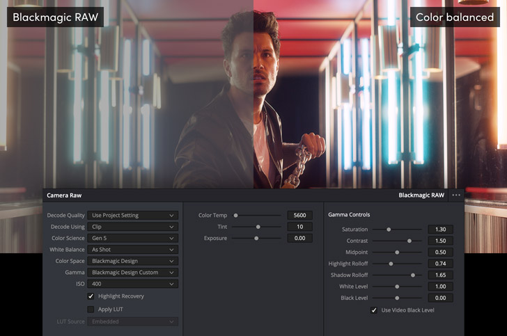Open the Decode Quality dropdown
Viewport: 507px width, 336px height.
[x=133, y=216]
